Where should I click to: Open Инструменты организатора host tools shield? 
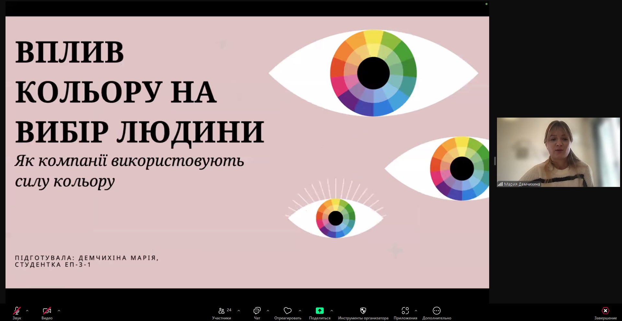coord(363,311)
